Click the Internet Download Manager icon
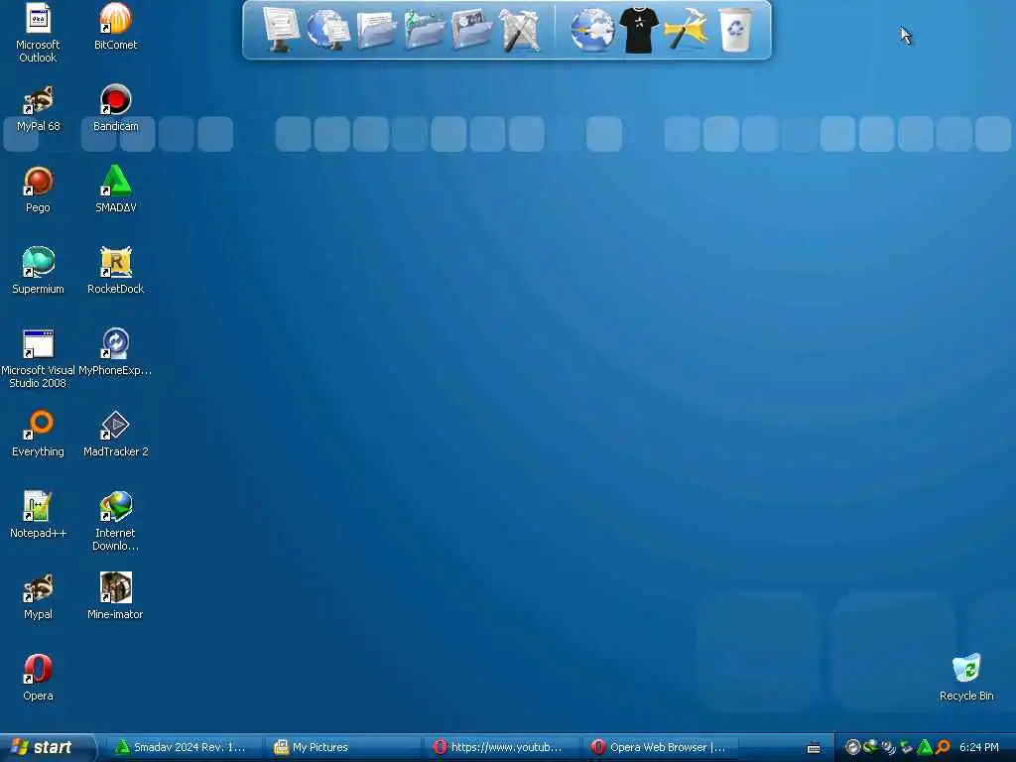The width and height of the screenshot is (1016, 762). (115, 522)
